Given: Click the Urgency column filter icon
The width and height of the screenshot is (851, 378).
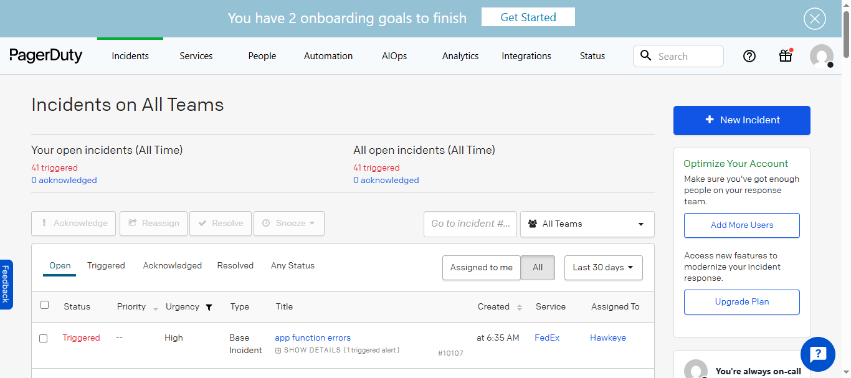Looking at the screenshot, I should tap(209, 307).
